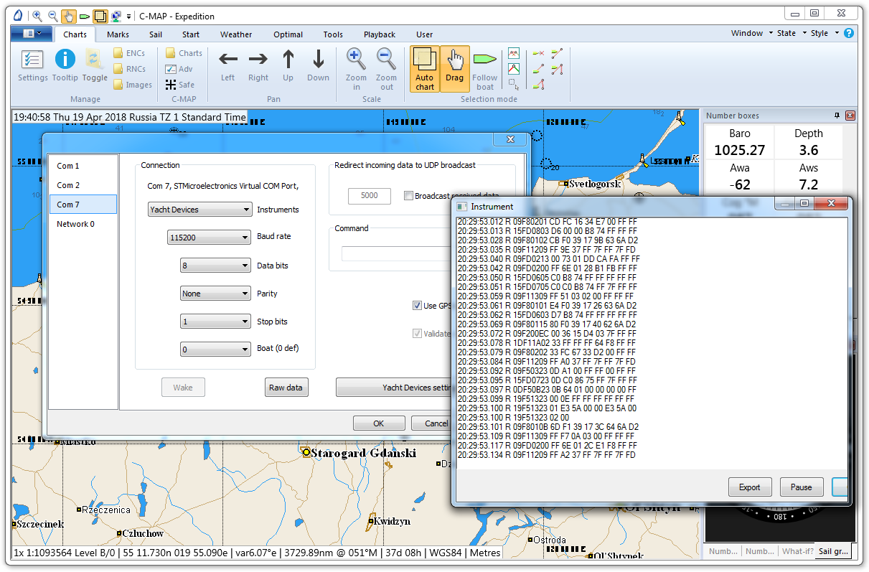Toggle the Adv charts checkbox
The width and height of the screenshot is (869, 572).
[x=171, y=69]
